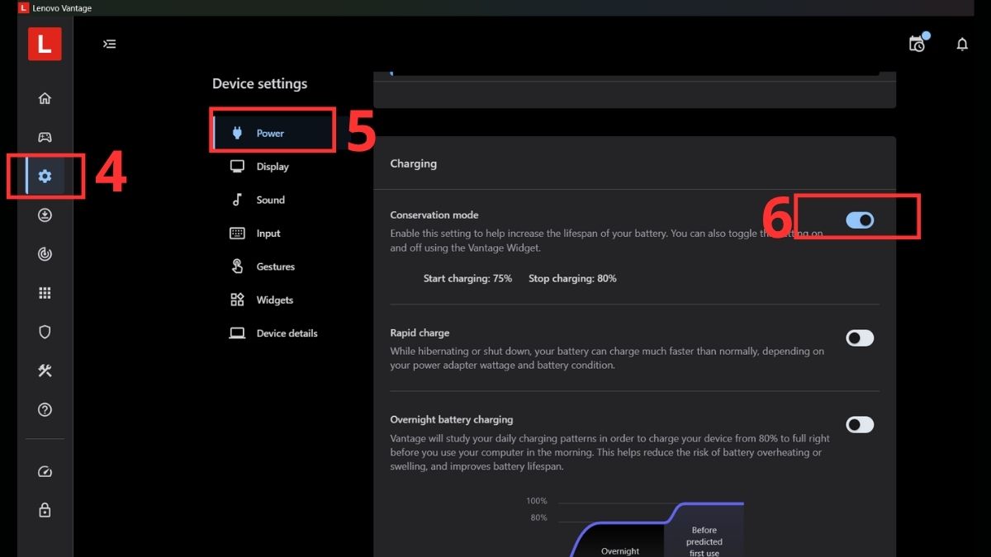Click the Widgets icon
The image size is (991, 557).
tap(237, 300)
